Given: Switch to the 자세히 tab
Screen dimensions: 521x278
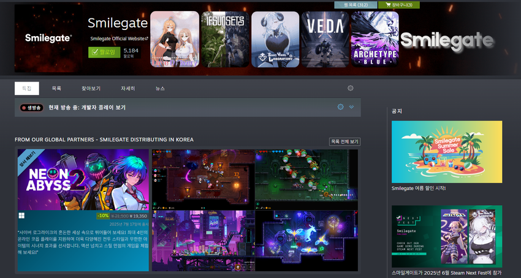Looking at the screenshot, I should click(128, 88).
